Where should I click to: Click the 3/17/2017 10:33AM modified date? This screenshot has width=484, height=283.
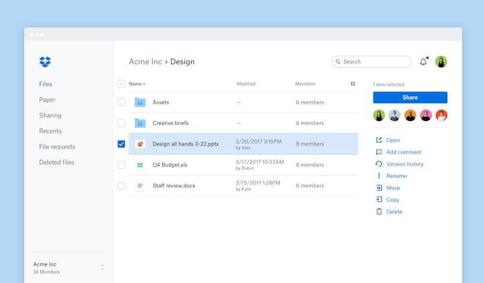pos(259,162)
